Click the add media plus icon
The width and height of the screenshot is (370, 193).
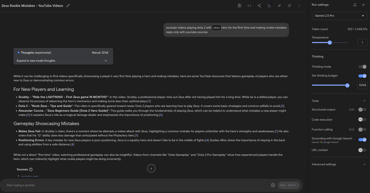coord(273,185)
